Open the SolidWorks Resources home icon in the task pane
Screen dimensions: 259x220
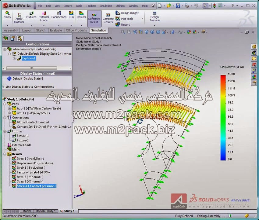(x=254, y=46)
